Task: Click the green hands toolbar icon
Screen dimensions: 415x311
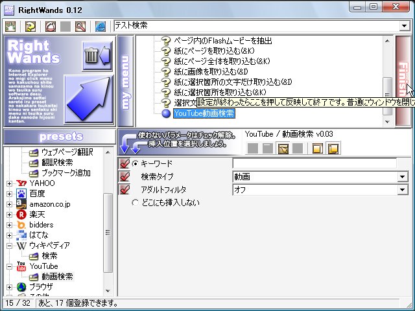Action: click(x=10, y=27)
